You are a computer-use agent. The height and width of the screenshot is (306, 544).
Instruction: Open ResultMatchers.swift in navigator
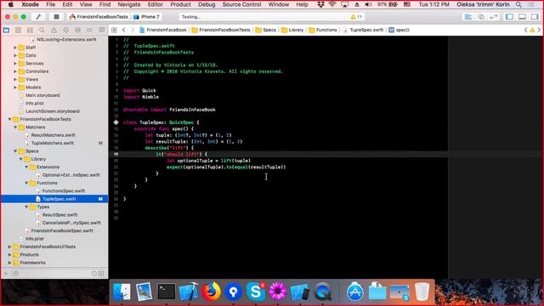[x=53, y=135]
